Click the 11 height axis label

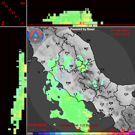pos(13,13)
